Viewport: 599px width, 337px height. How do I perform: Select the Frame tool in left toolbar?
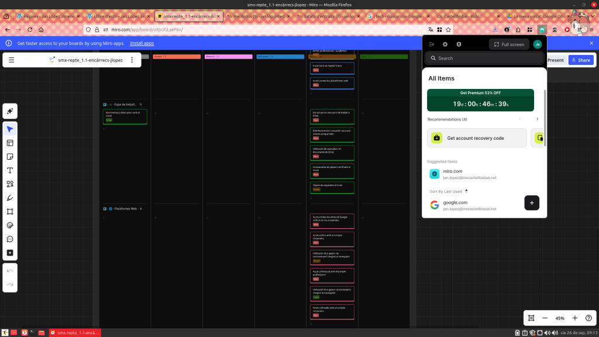(x=10, y=212)
